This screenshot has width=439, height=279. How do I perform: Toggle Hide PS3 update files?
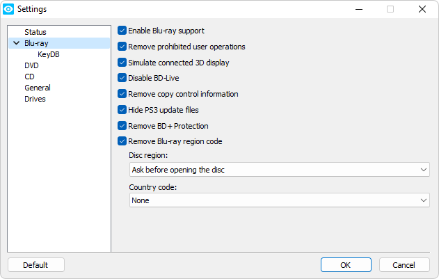(x=122, y=110)
